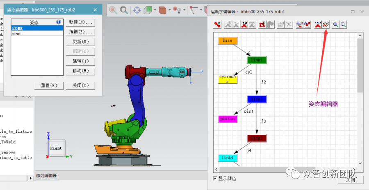Click Zoom to Selection magnifier in viewer toolbar

tap(113, 10)
